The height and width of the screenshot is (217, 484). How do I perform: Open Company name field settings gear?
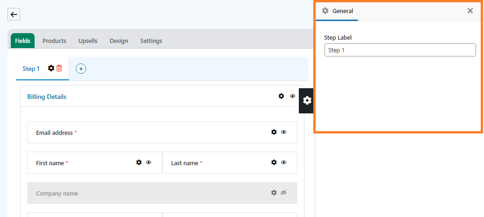(x=274, y=193)
